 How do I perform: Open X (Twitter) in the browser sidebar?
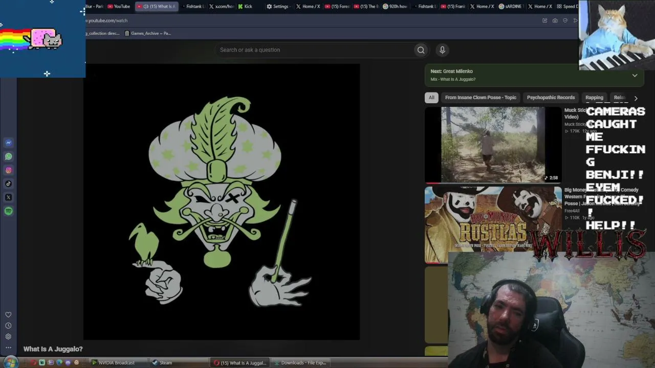(x=8, y=197)
